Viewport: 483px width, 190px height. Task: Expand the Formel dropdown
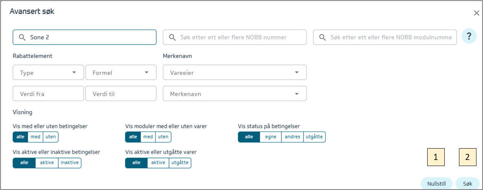121,73
